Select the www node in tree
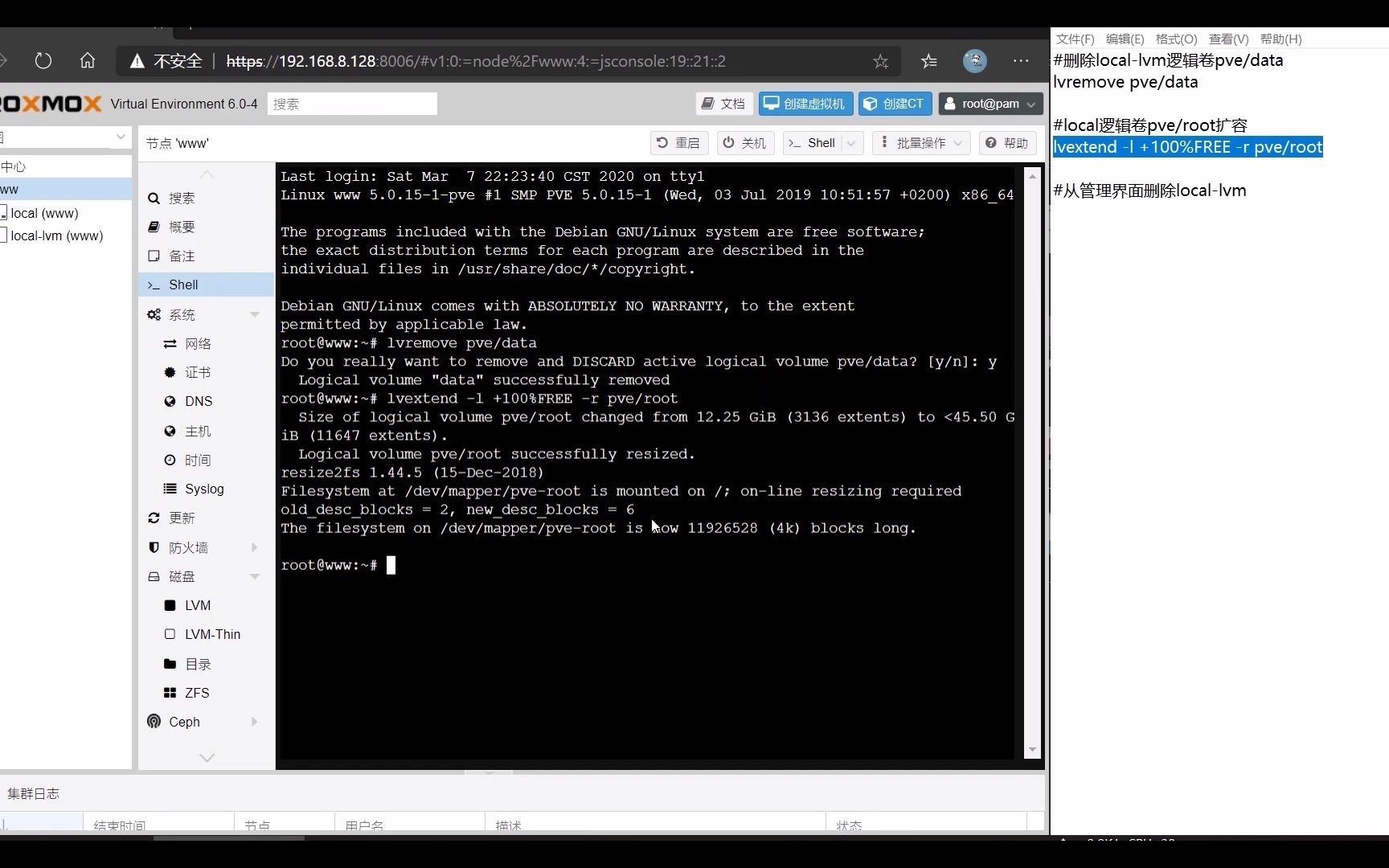The image size is (1389, 868). (x=64, y=190)
